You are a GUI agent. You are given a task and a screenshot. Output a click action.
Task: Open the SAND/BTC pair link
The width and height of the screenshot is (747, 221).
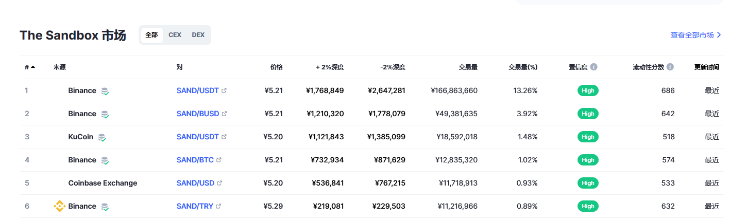coord(195,160)
